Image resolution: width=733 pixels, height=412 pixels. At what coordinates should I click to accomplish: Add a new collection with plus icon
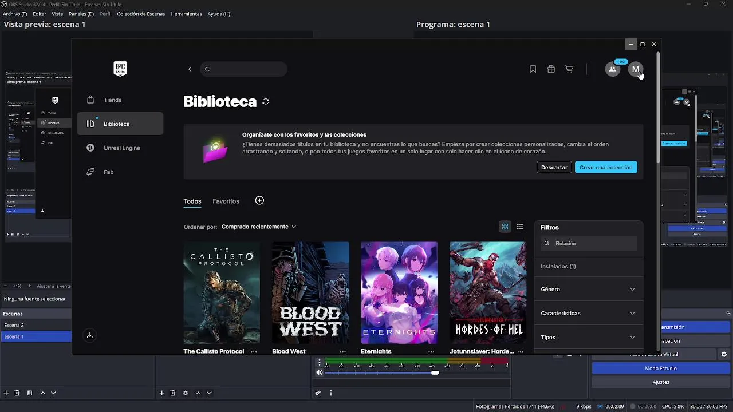click(x=259, y=200)
